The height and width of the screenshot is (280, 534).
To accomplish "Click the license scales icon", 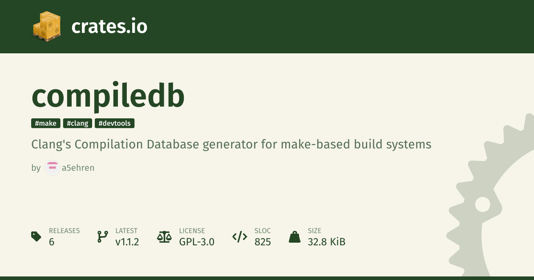I will [x=164, y=236].
